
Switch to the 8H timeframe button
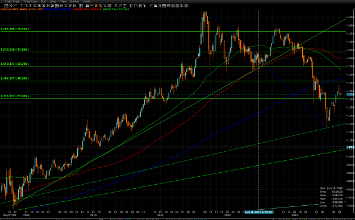point(61,6)
